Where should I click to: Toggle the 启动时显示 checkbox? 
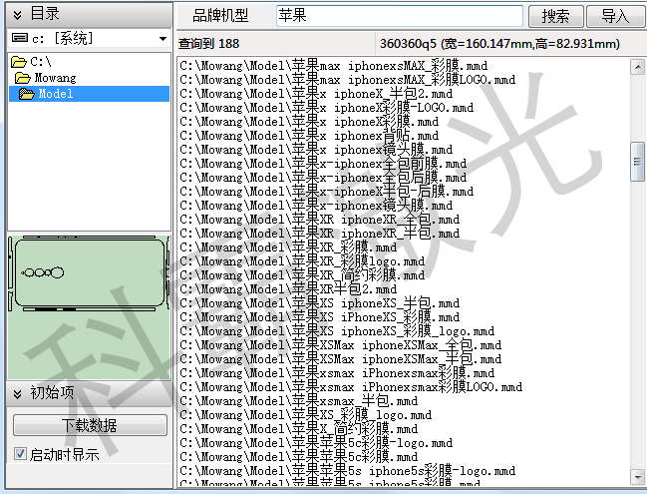(x=20, y=454)
